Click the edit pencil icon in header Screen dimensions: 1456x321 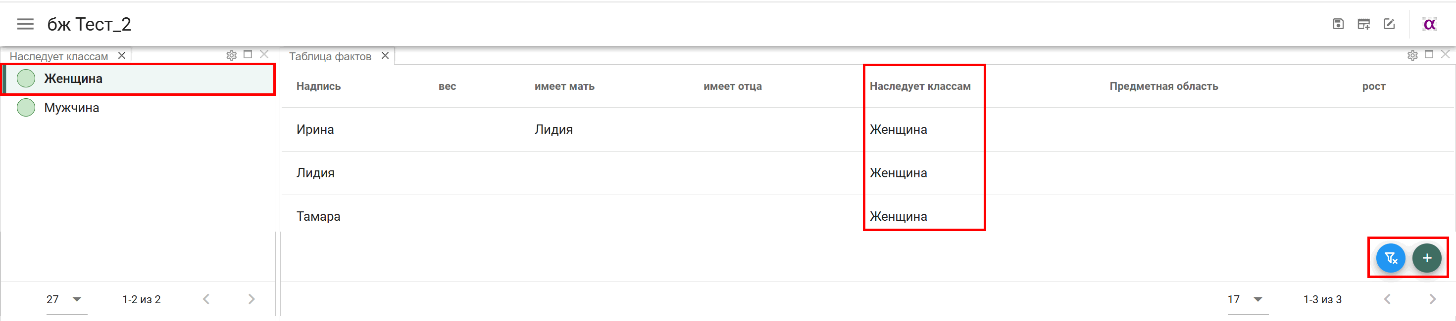(1389, 24)
